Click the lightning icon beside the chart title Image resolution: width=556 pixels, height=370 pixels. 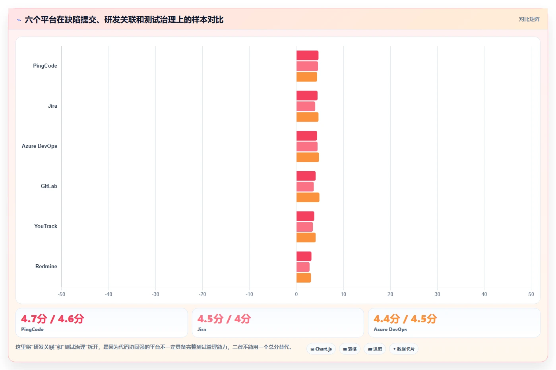point(19,20)
